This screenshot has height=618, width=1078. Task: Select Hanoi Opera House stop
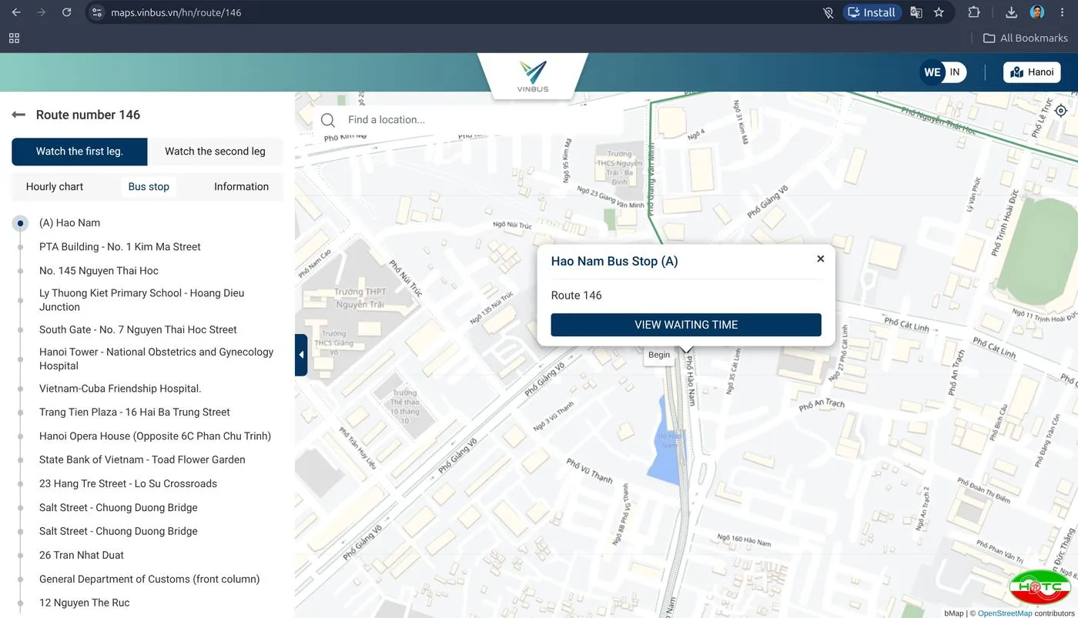(156, 436)
